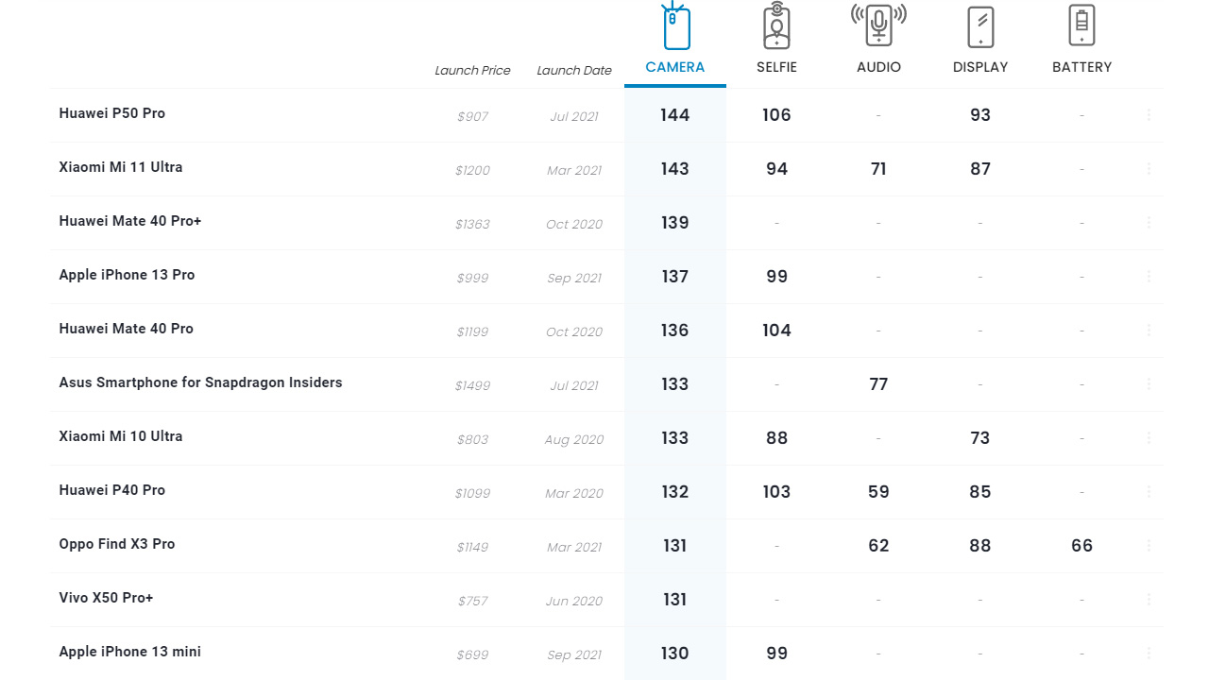Image resolution: width=1209 pixels, height=680 pixels.
Task: Switch to the SELFIE tab label
Action: pos(776,67)
